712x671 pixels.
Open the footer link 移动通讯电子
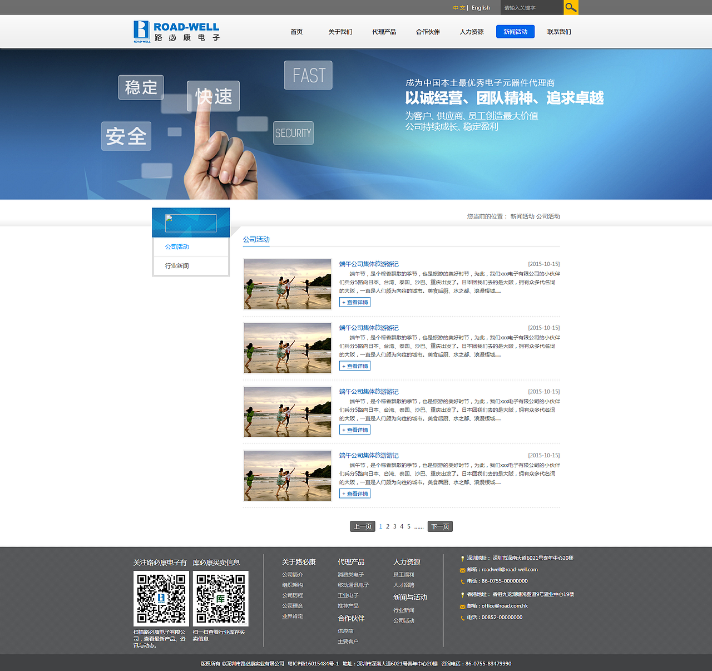[x=353, y=585]
